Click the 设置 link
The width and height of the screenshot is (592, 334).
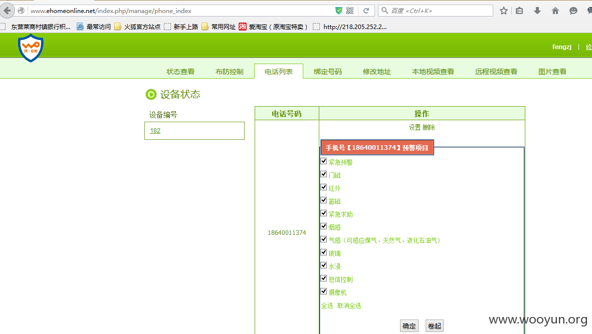pyautogui.click(x=415, y=127)
